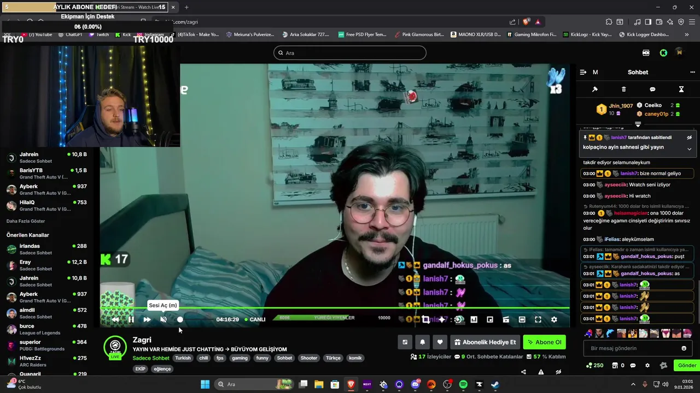The height and width of the screenshot is (393, 700).
Task: Click Abonelik Hediye Et gift button
Action: [x=485, y=342]
